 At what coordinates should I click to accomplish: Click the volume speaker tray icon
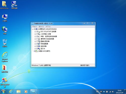pyautogui.click(x=113, y=92)
